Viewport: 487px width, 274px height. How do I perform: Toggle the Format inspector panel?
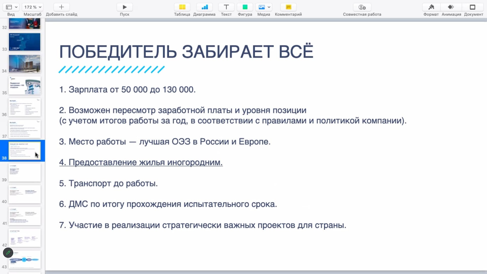click(x=431, y=7)
